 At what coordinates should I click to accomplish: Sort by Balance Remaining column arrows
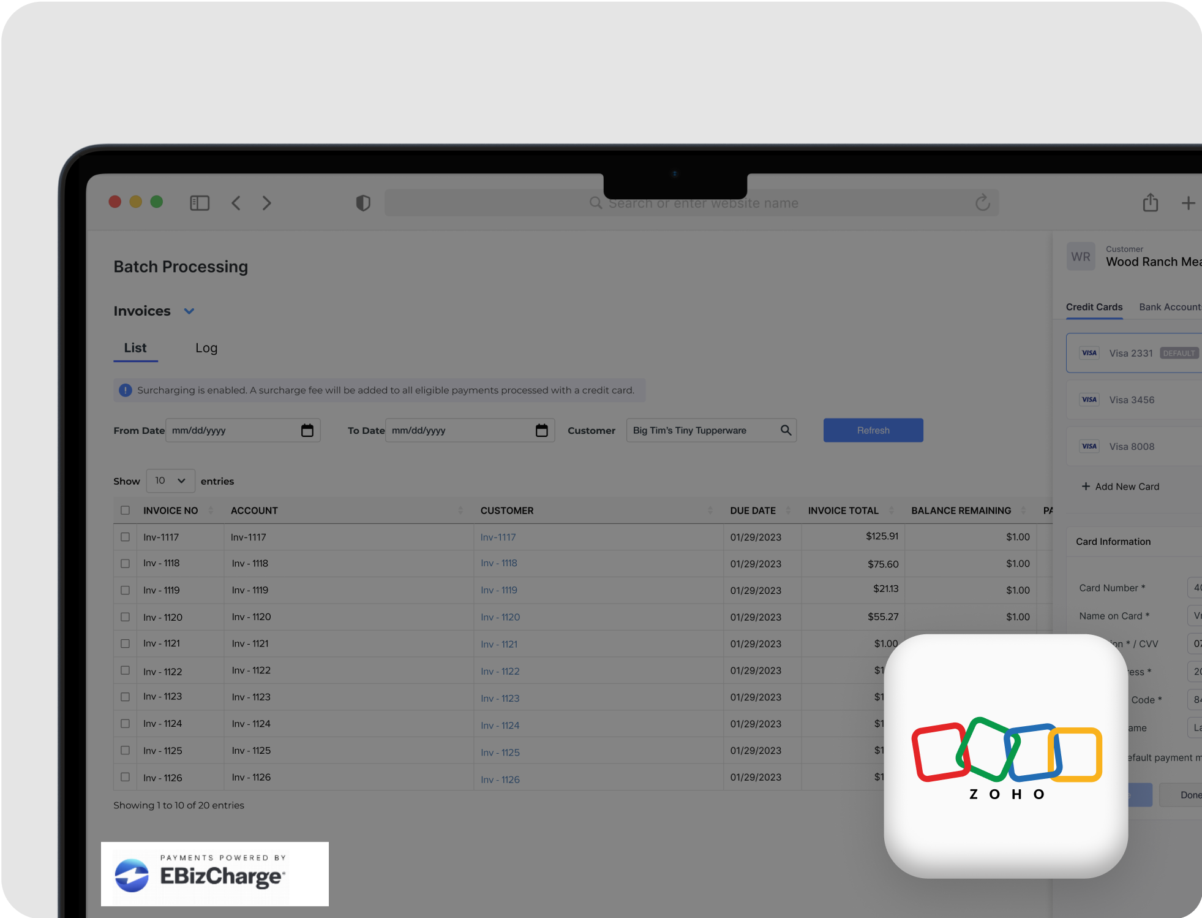point(1024,510)
